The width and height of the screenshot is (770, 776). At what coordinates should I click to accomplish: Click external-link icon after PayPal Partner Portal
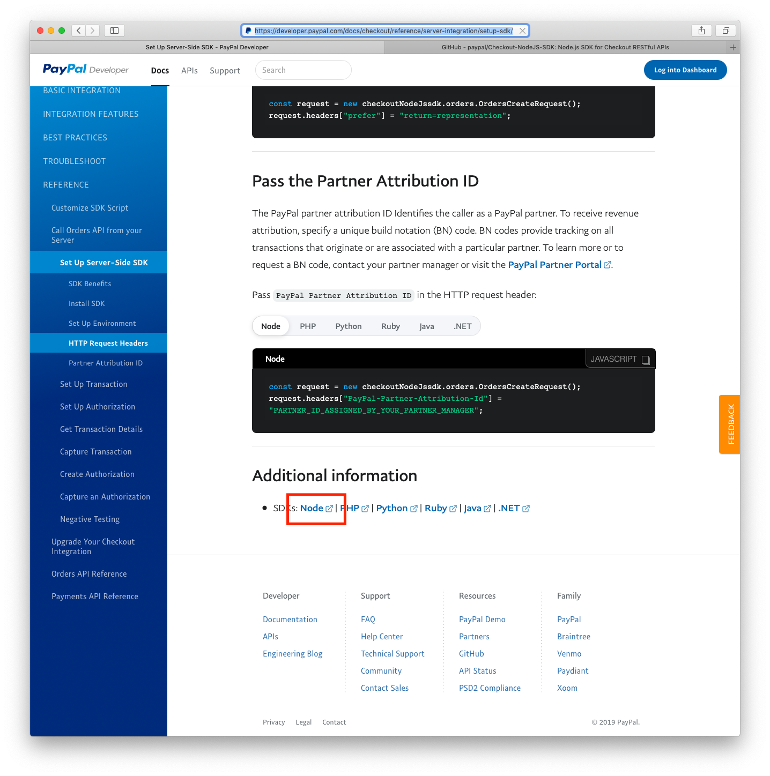pyautogui.click(x=608, y=265)
